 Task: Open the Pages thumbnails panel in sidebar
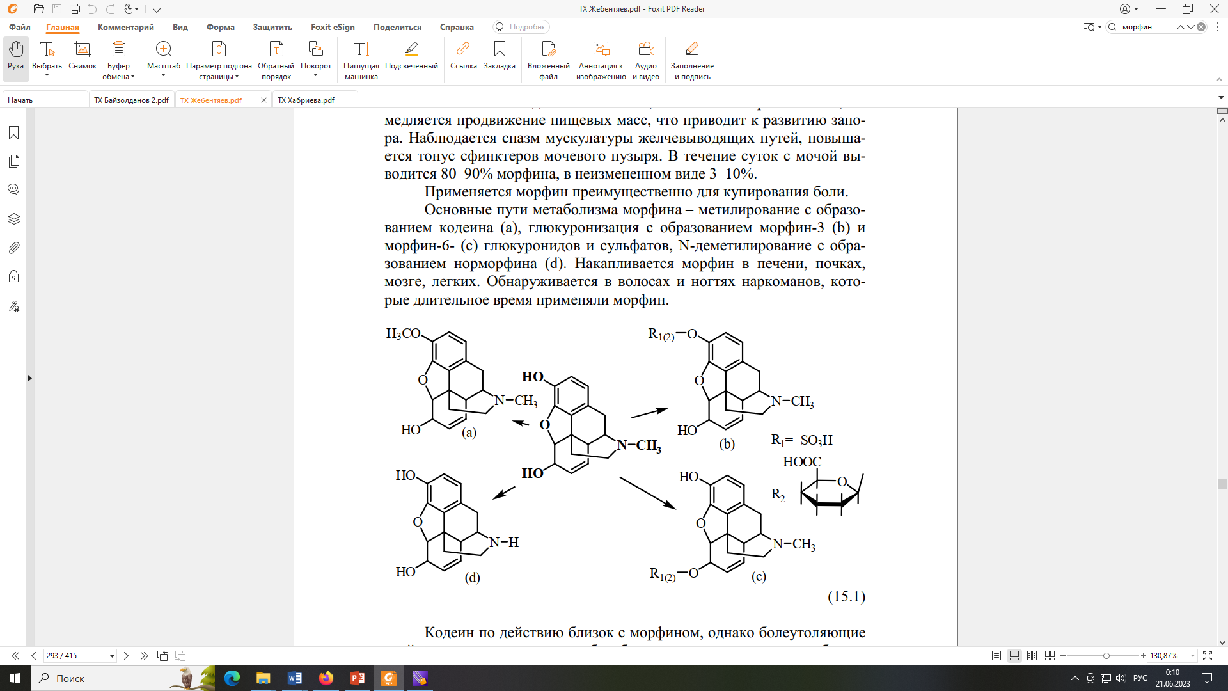click(14, 161)
